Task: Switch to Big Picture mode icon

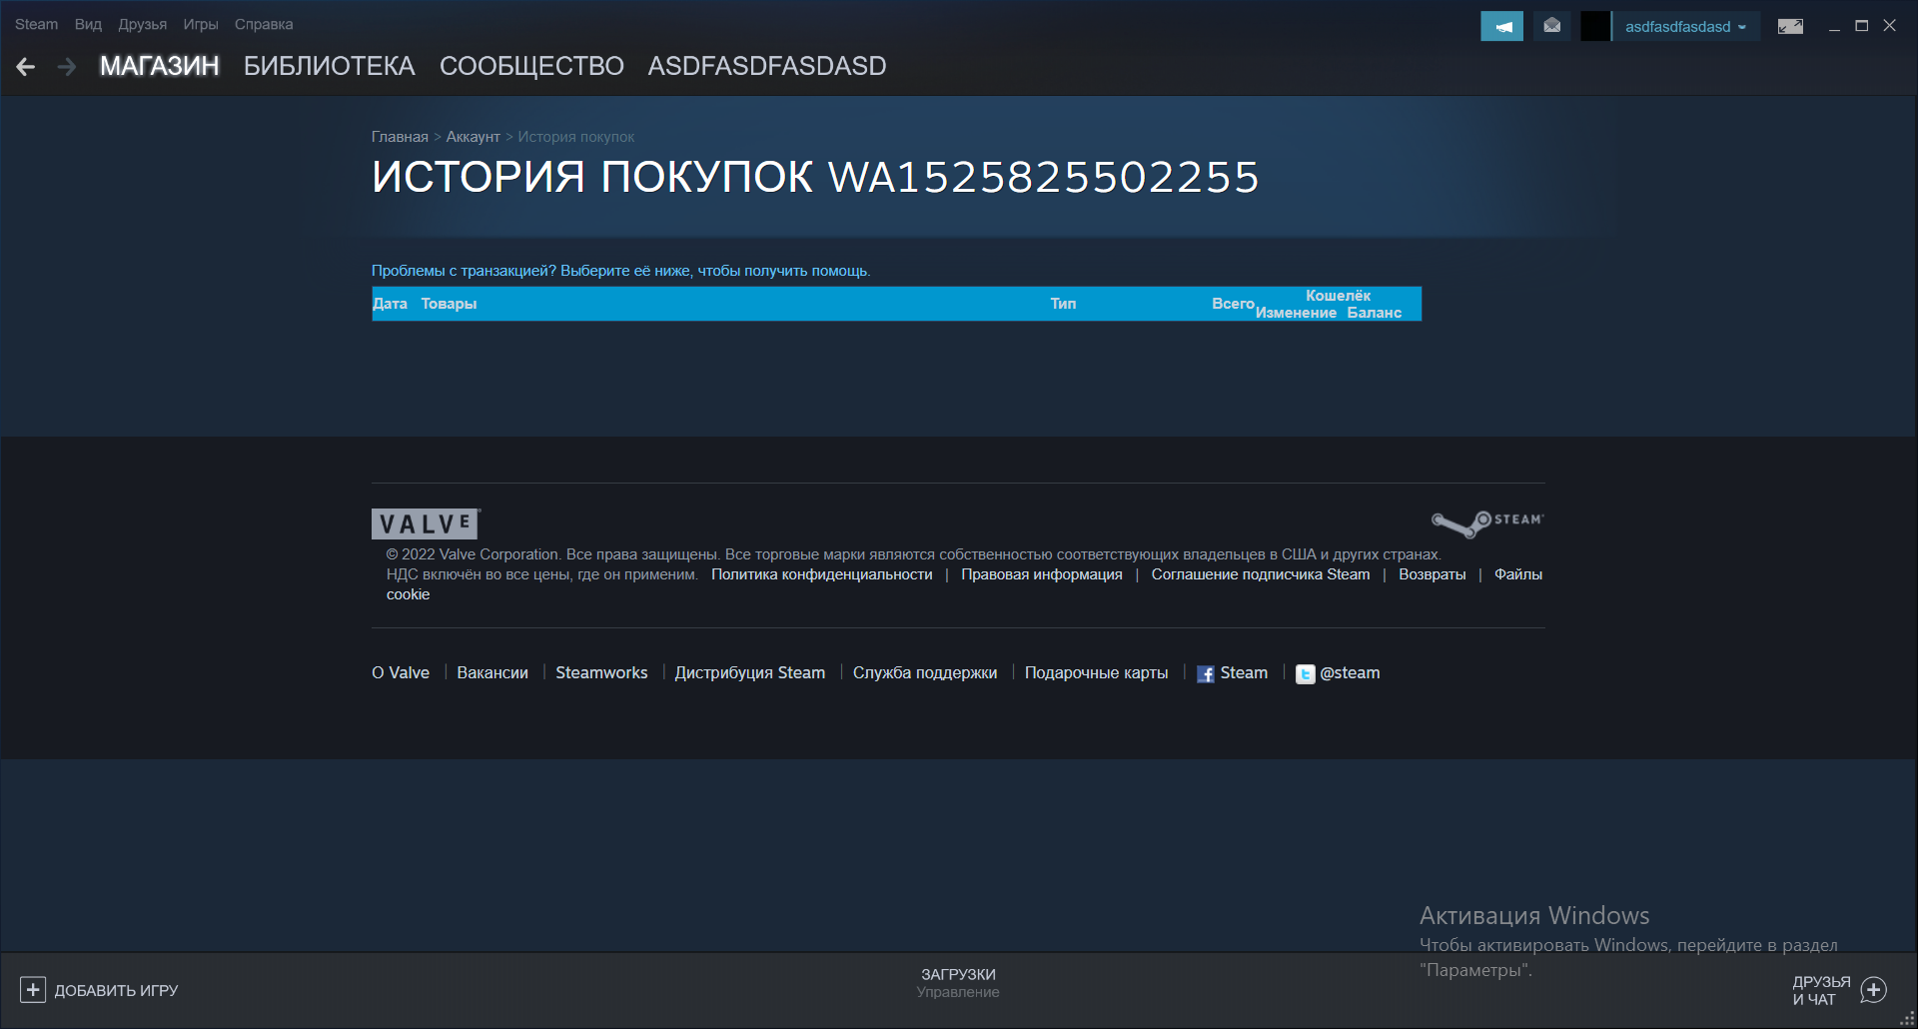Action: [1790, 26]
